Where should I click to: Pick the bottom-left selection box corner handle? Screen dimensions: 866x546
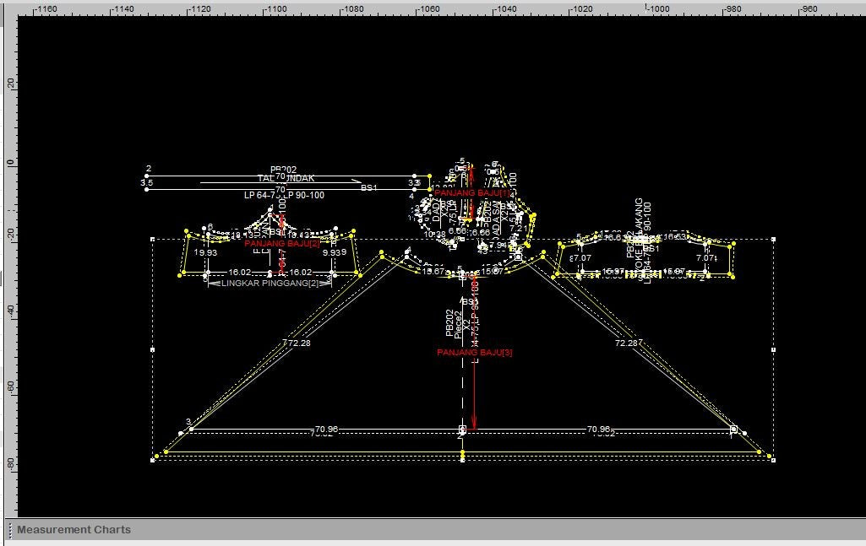[153, 460]
